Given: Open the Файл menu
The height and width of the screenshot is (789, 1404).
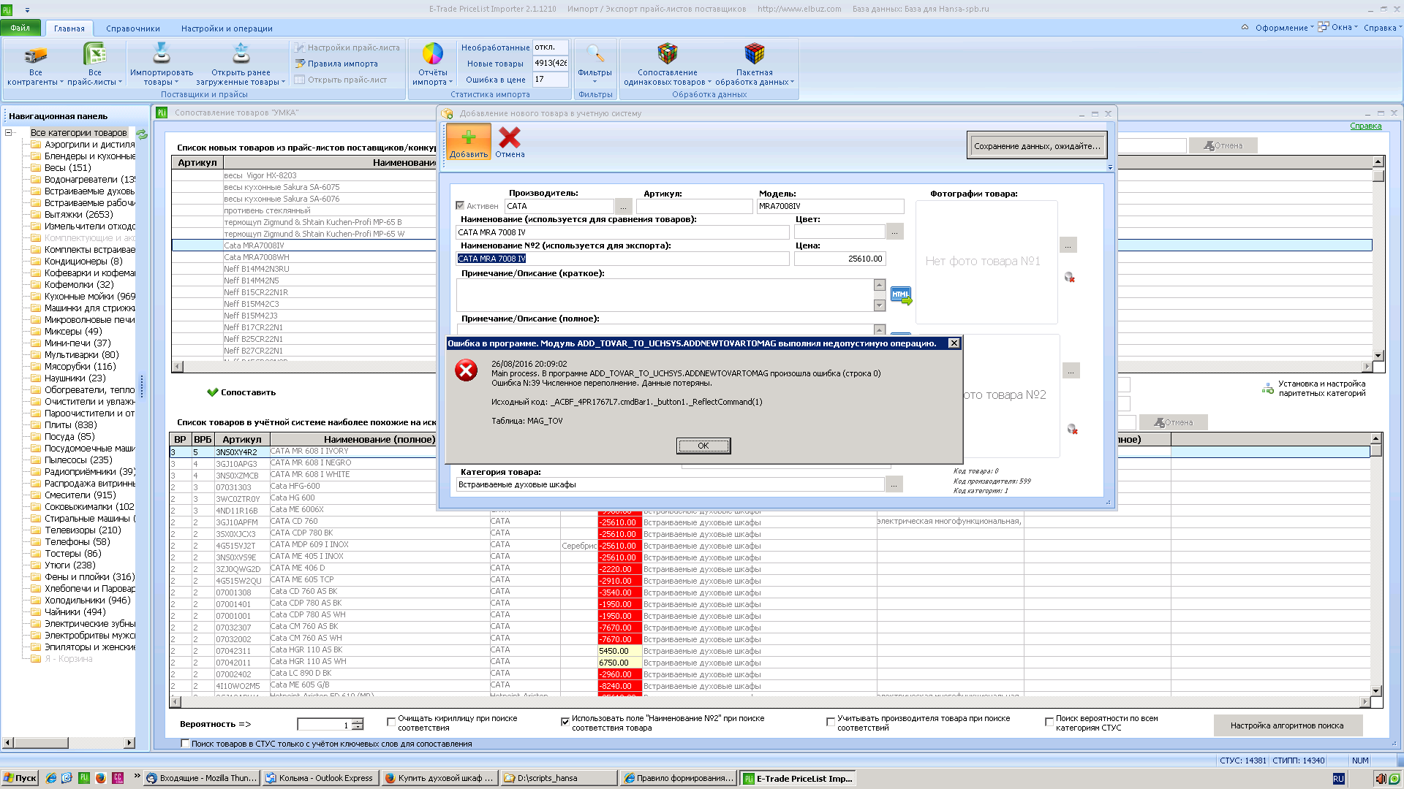Looking at the screenshot, I should click(20, 28).
